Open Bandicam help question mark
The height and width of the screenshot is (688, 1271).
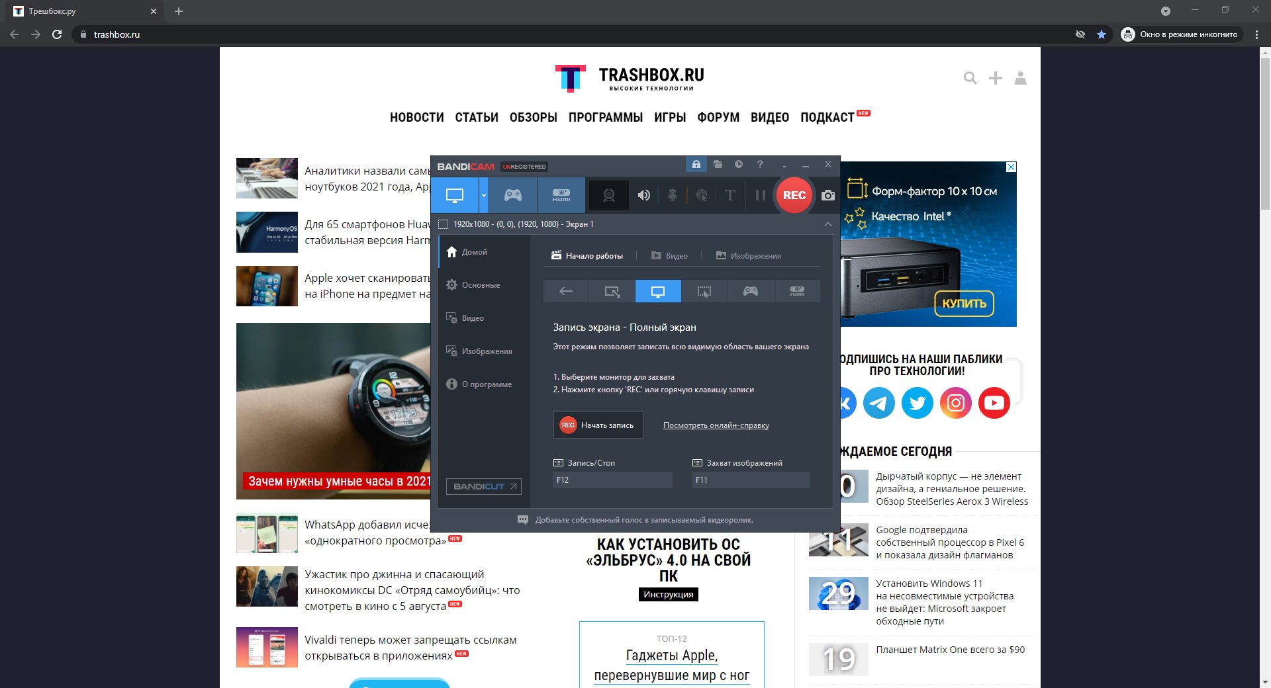(x=760, y=165)
